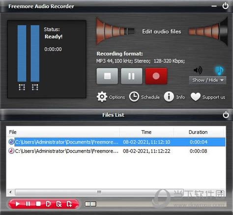This screenshot has width=233, height=215.
Task: Select the recording from 11:12:22
Action: click(116, 151)
